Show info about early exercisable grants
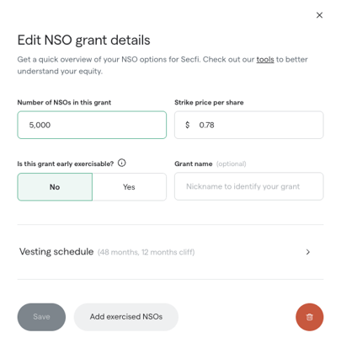341x354 pixels. (122, 163)
